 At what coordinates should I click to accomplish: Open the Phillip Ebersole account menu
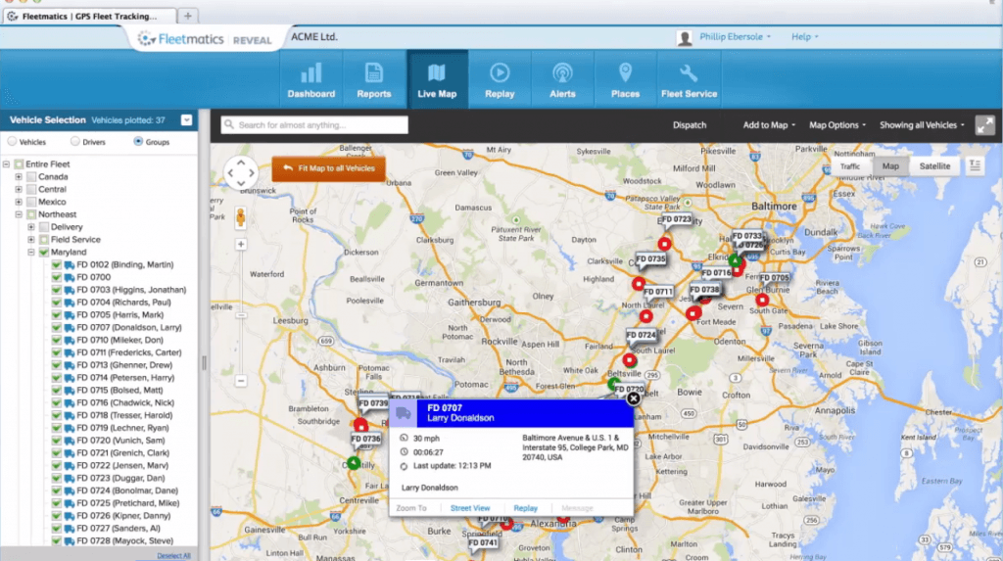(x=735, y=37)
